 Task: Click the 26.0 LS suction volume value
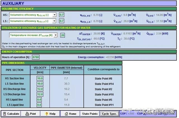click(126, 21)
